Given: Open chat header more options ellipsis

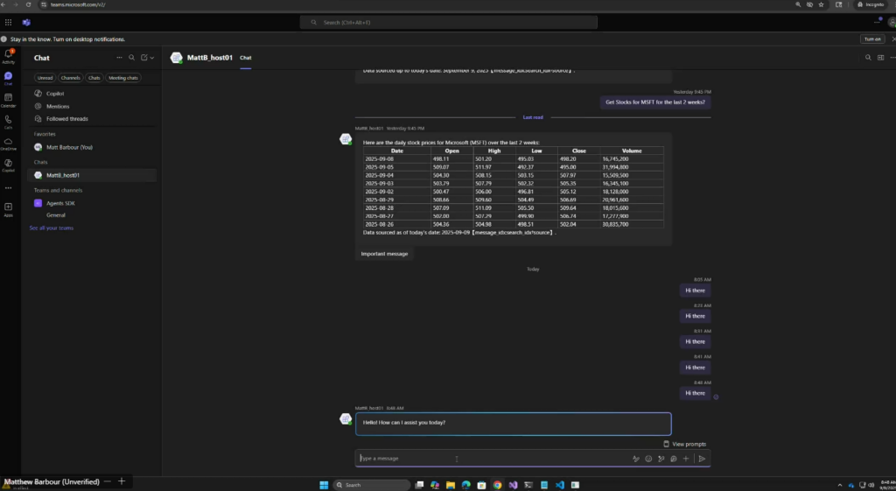Looking at the screenshot, I should pyautogui.click(x=892, y=57).
